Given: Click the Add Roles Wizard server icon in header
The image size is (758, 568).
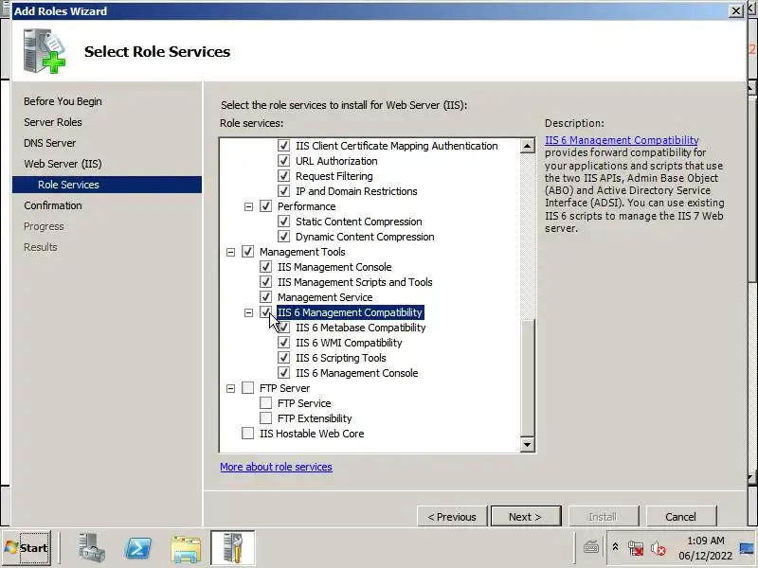Looking at the screenshot, I should [44, 51].
